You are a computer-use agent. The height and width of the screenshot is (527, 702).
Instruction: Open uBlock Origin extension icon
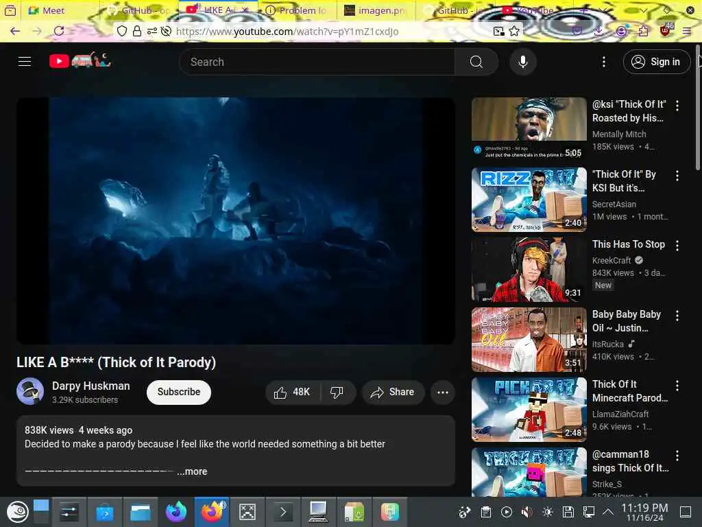pyautogui.click(x=665, y=30)
